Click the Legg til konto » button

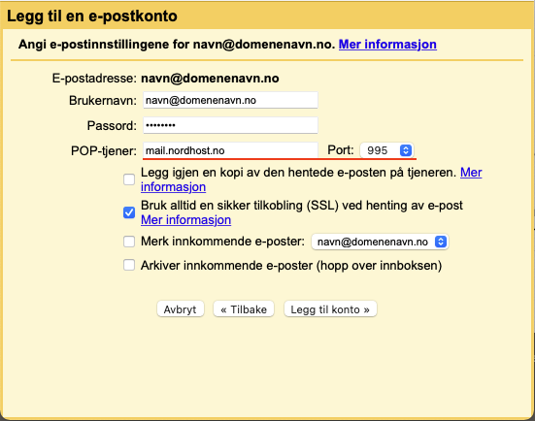point(330,309)
